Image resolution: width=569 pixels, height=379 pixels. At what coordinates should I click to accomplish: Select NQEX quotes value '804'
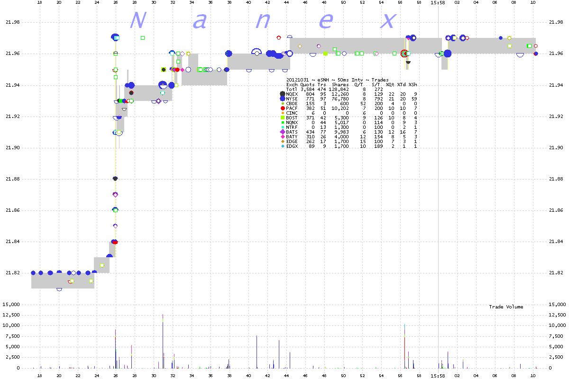coord(310,94)
